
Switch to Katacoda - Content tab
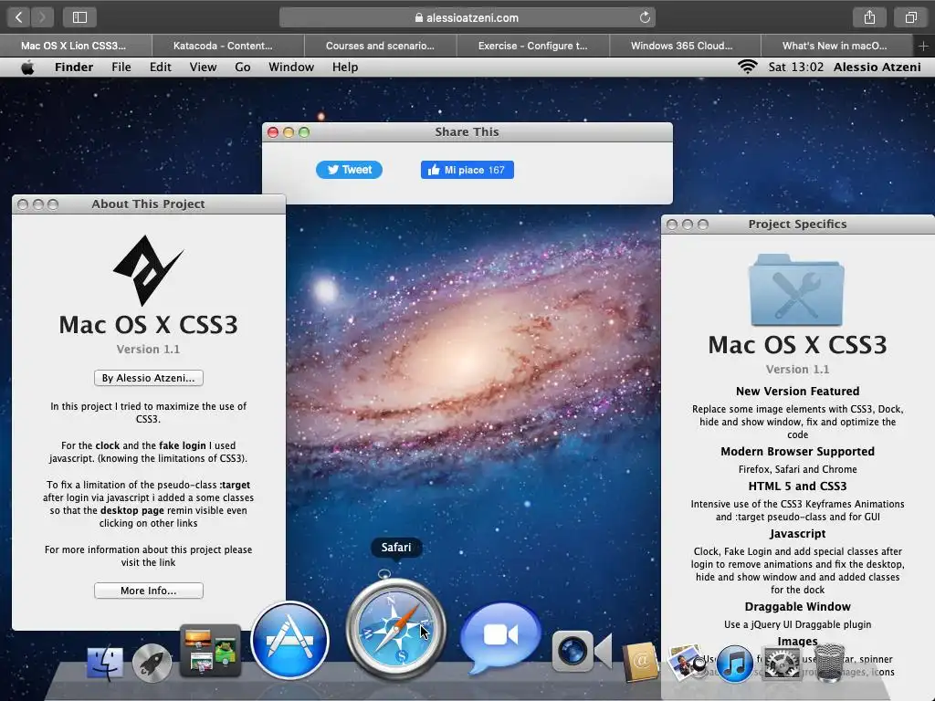tap(227, 46)
